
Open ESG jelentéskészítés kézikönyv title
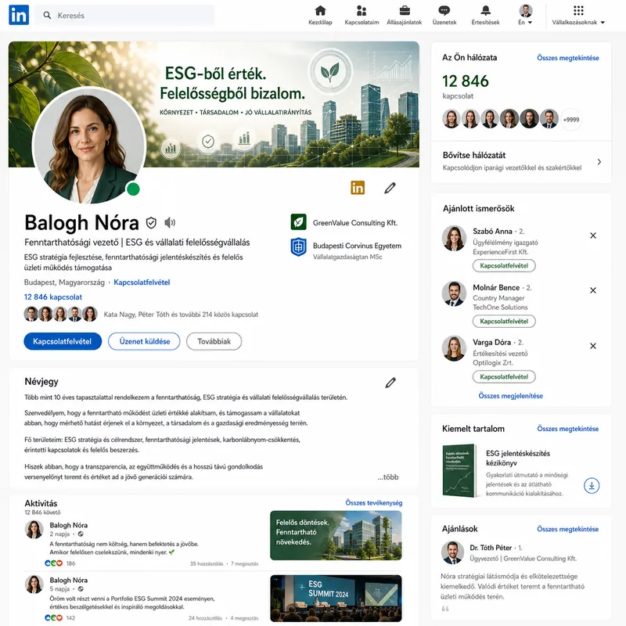(518, 458)
